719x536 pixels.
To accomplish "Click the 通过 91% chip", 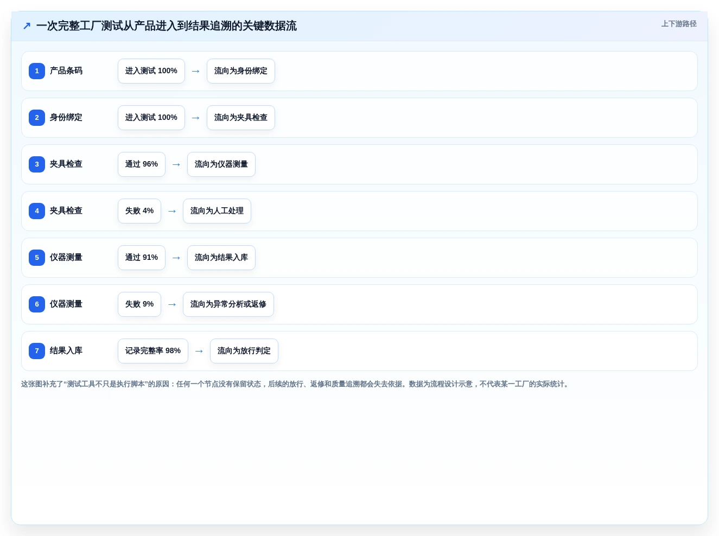I will click(142, 258).
